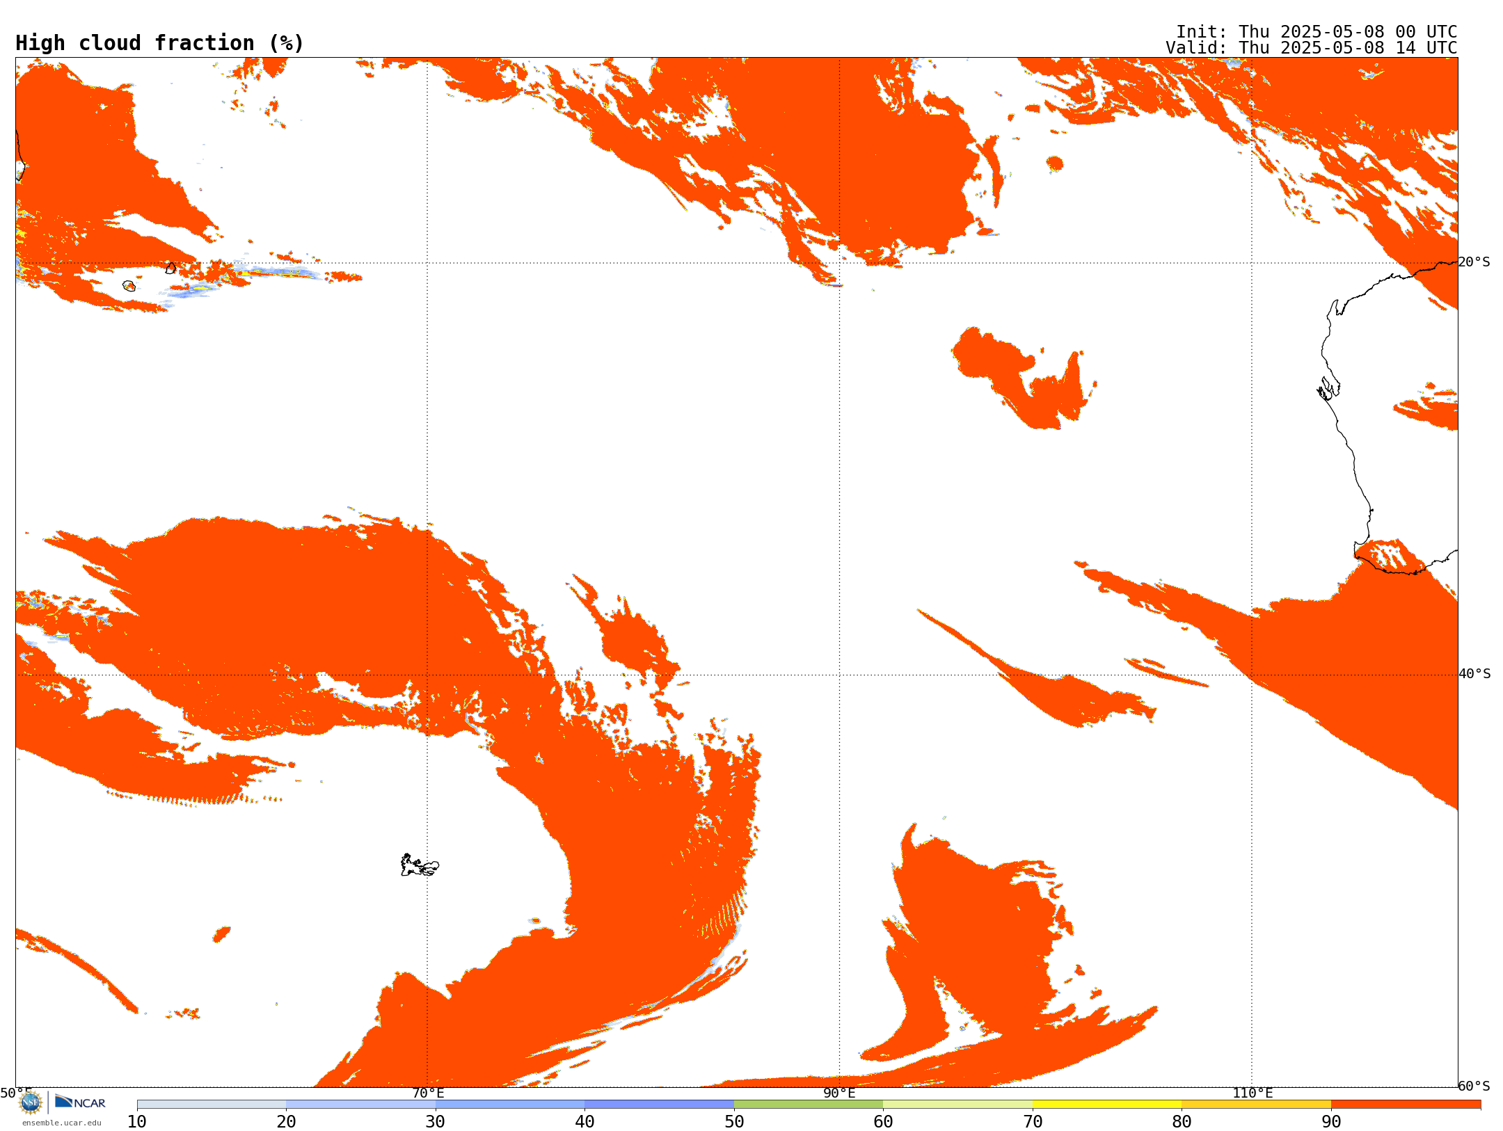
Task: Click the colorbar tick label 80
Action: [1182, 1122]
